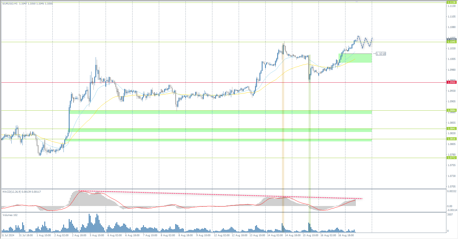Click the 9 Aug 10:00 time label

click(203, 235)
